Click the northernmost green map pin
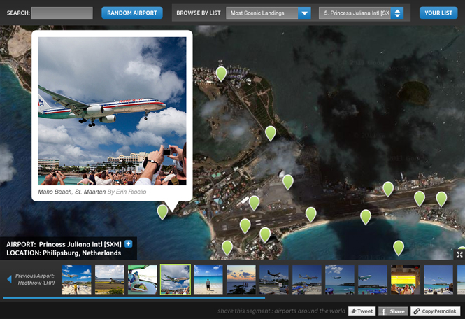465x319 pixels. [221, 73]
